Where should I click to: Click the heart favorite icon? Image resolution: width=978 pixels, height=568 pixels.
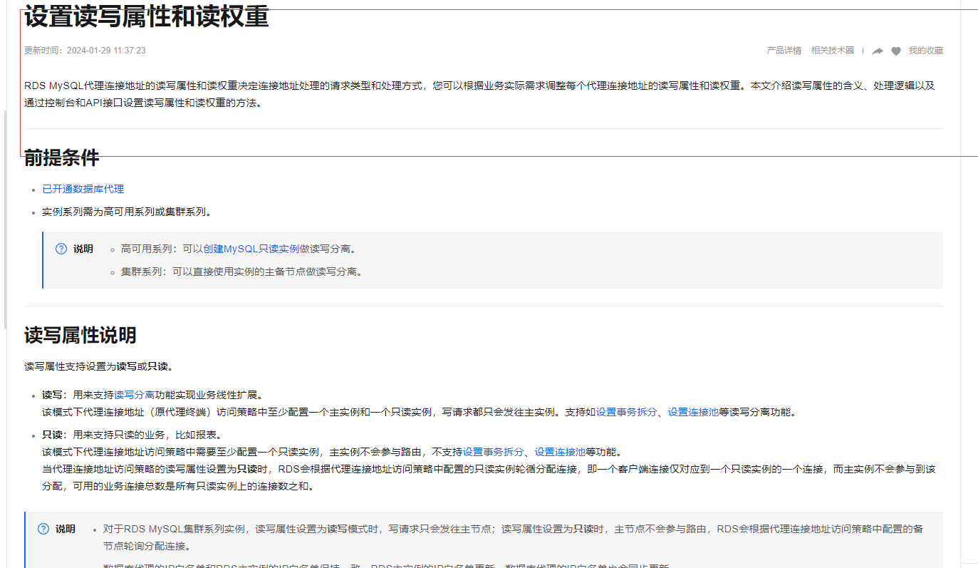point(896,51)
